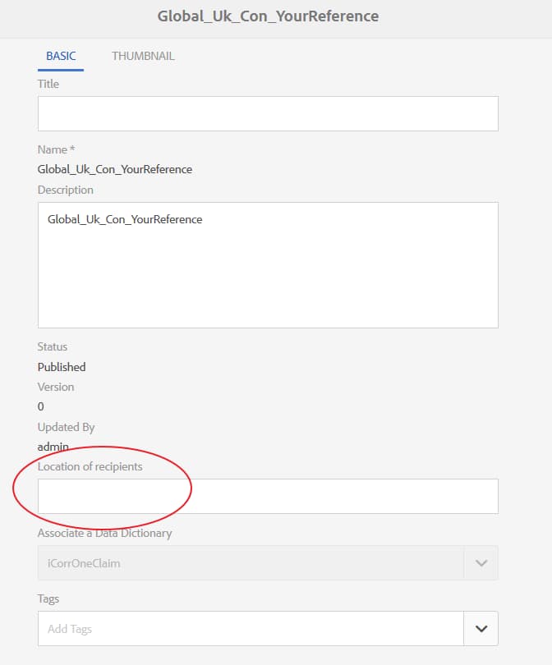The width and height of the screenshot is (552, 665).
Task: Click the description text inside the Description box
Action: click(125, 219)
